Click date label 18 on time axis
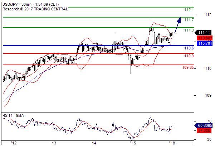215x148 pixels. pos(173,143)
